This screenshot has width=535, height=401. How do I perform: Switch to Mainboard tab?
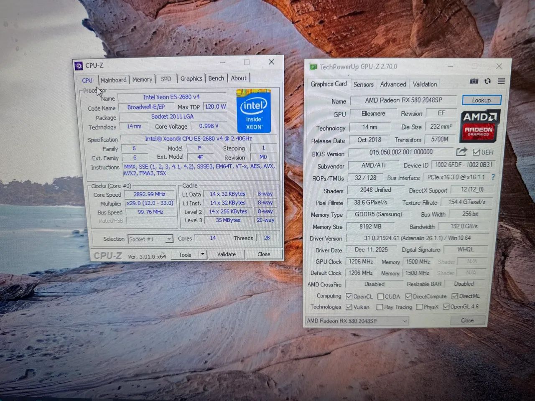click(x=113, y=80)
